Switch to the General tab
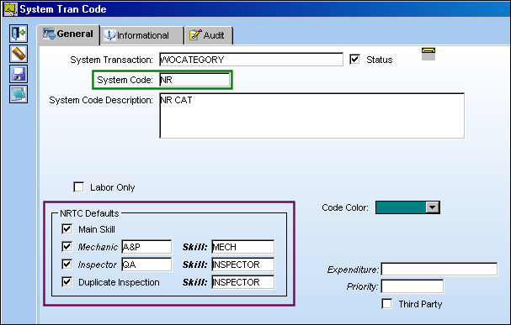The height and width of the screenshot is (325, 511). [x=68, y=34]
